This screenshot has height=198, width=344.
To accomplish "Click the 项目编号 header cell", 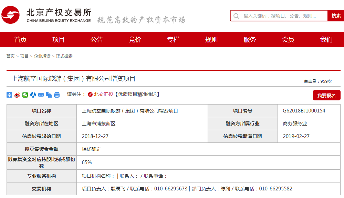I will tap(243, 111).
